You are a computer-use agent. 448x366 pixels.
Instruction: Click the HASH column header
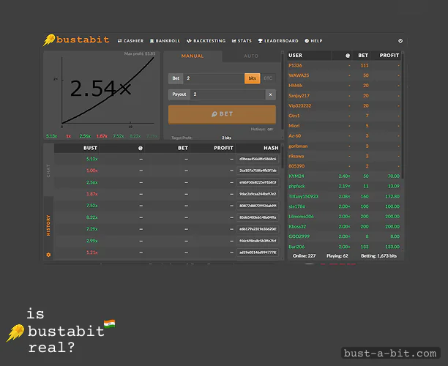click(x=271, y=148)
